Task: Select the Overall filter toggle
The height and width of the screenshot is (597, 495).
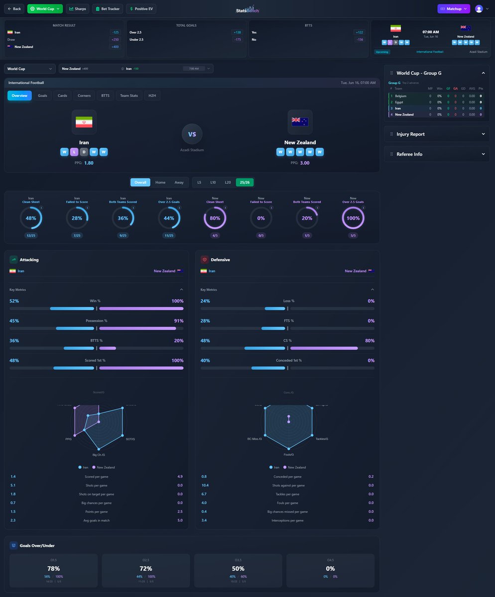Action: click(140, 182)
